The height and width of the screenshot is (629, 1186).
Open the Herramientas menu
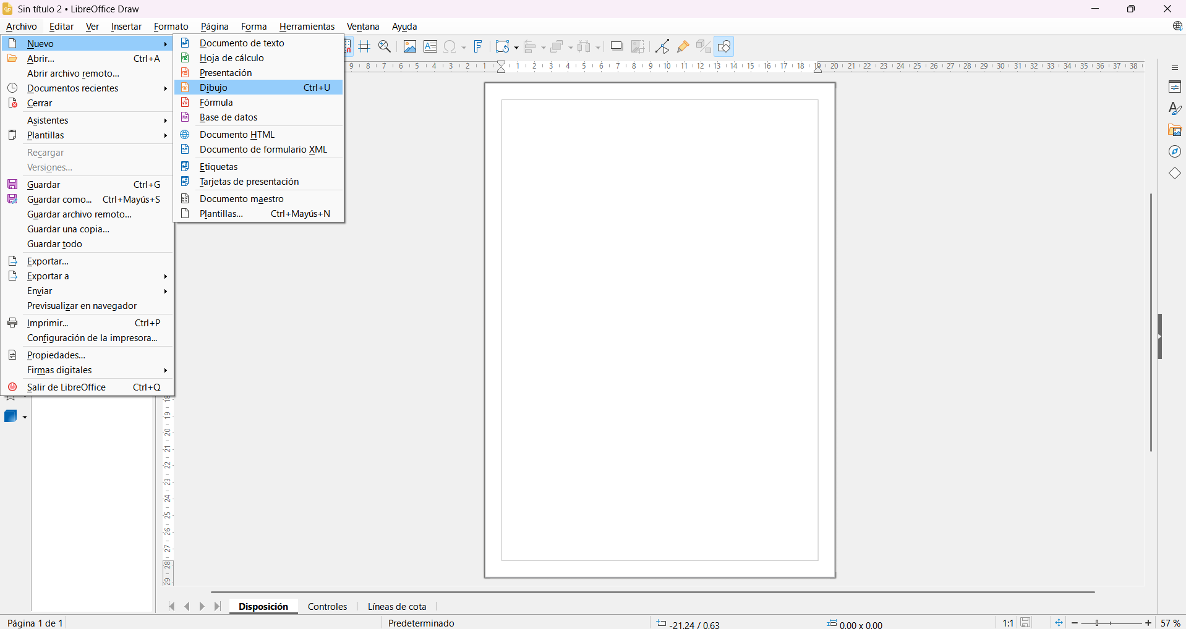(x=307, y=27)
